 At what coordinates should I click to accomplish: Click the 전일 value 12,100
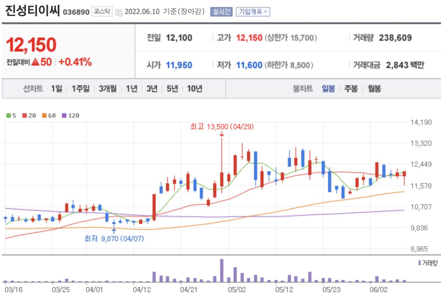179,38
